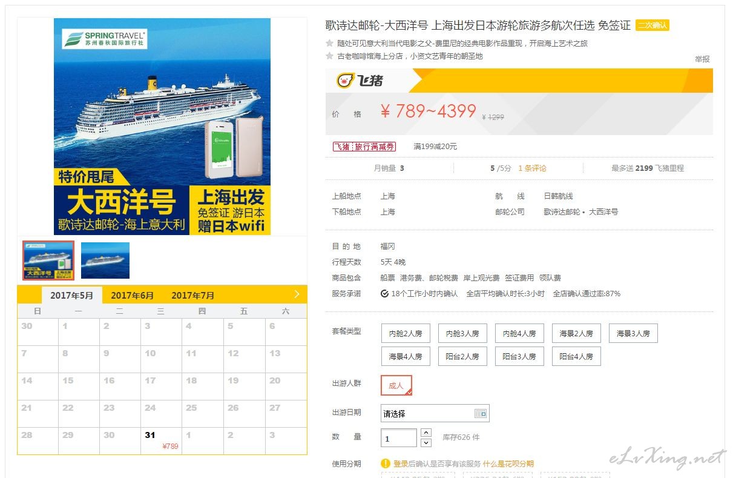This screenshot has height=478, width=733.
Task: Click the Fliggy pig logo icon
Action: (x=345, y=81)
